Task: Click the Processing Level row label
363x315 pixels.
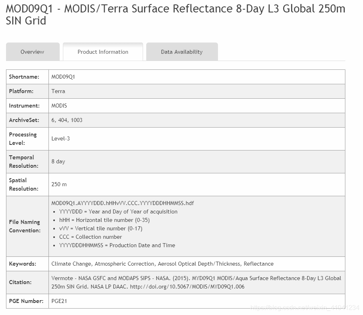Action: click(23, 138)
